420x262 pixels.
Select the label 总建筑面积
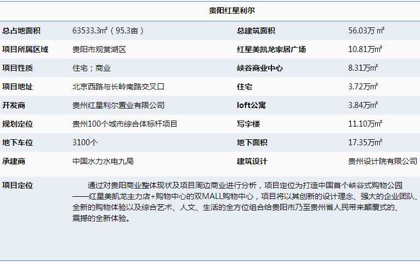click(256, 31)
